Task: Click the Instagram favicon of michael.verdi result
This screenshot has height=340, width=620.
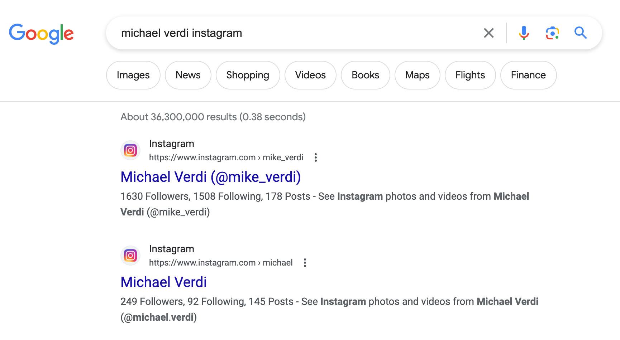Action: (x=130, y=256)
